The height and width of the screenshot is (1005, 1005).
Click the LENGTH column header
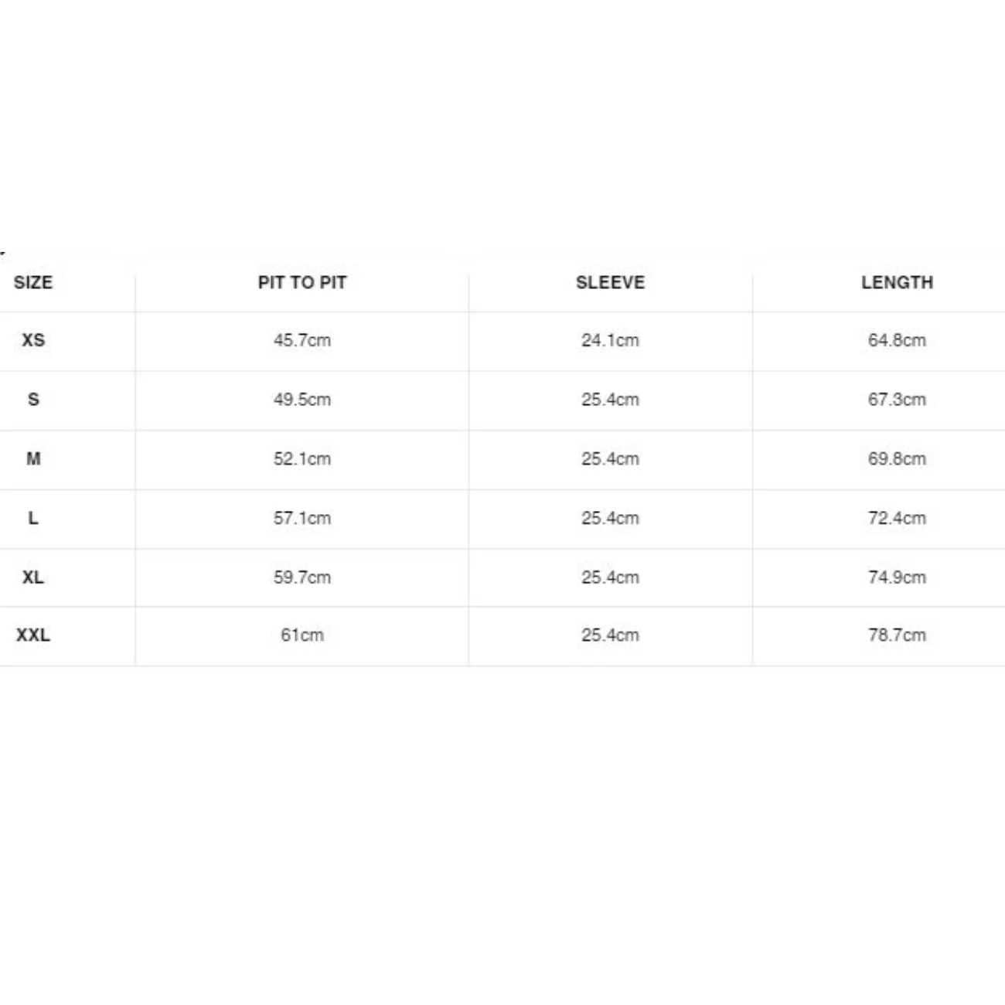(x=897, y=282)
